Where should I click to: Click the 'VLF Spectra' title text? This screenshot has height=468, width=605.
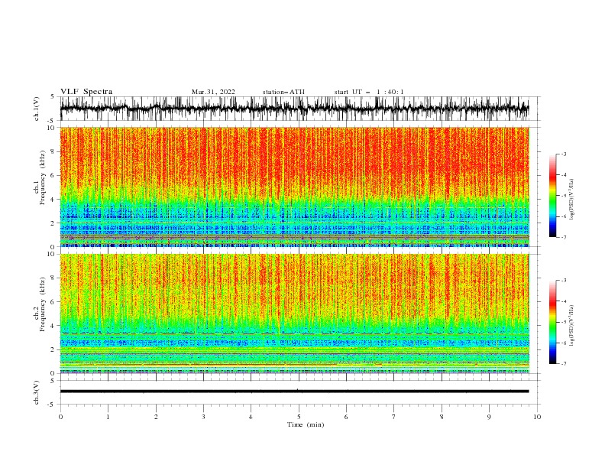coord(86,92)
